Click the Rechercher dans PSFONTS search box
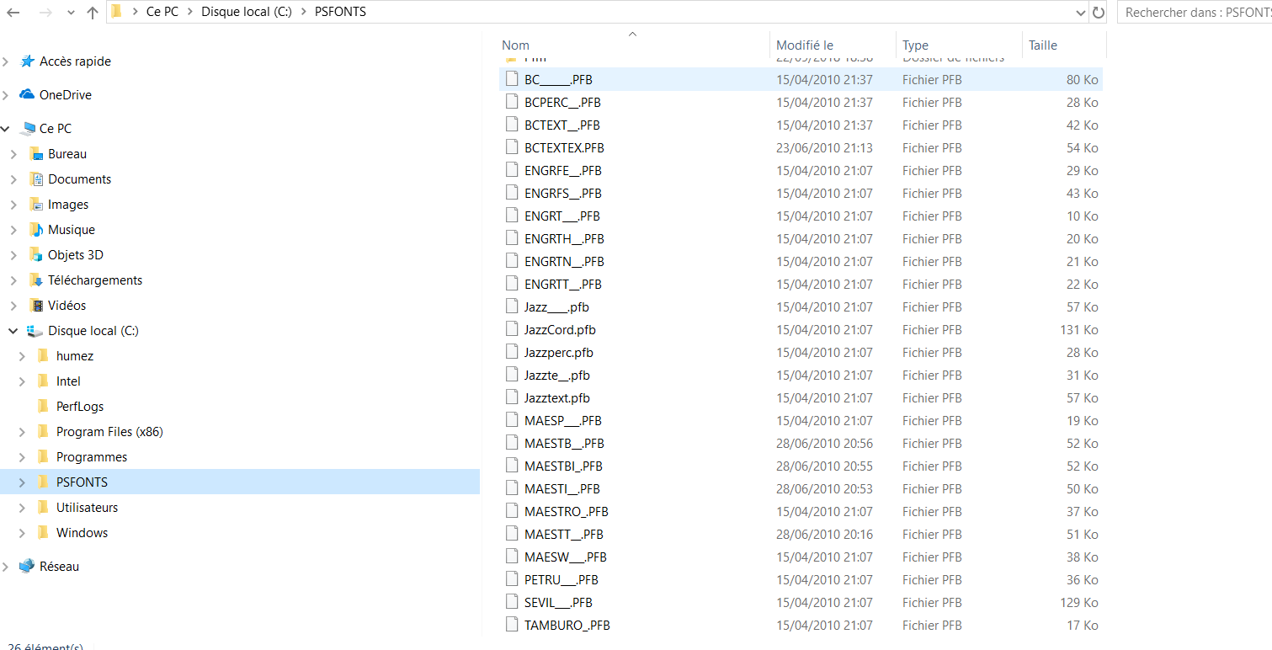This screenshot has width=1272, height=650. tap(1194, 13)
